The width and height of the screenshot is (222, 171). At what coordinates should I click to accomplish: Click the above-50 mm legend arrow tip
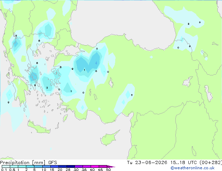click(x=111, y=166)
